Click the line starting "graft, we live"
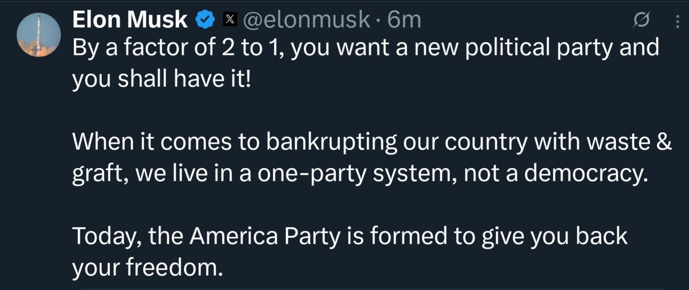The height and width of the screenshot is (290, 689). point(360,173)
